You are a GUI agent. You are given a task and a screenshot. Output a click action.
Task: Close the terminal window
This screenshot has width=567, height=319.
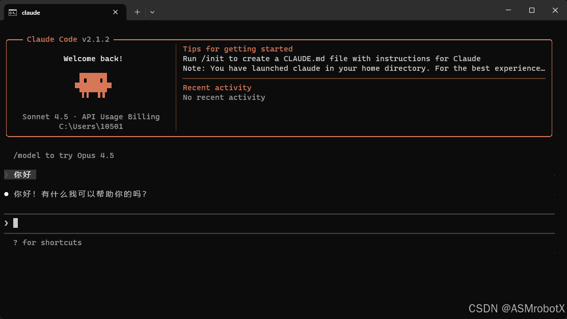coord(555,10)
